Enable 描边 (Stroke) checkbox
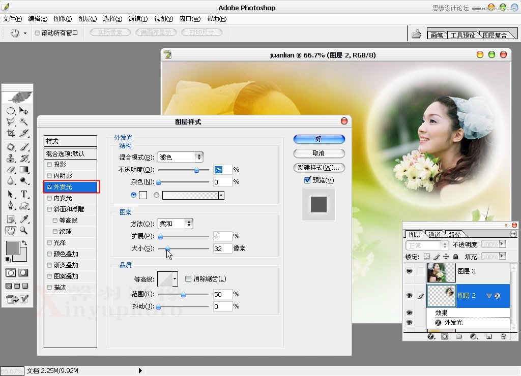Viewport: 521px width, 376px height. 49,288
